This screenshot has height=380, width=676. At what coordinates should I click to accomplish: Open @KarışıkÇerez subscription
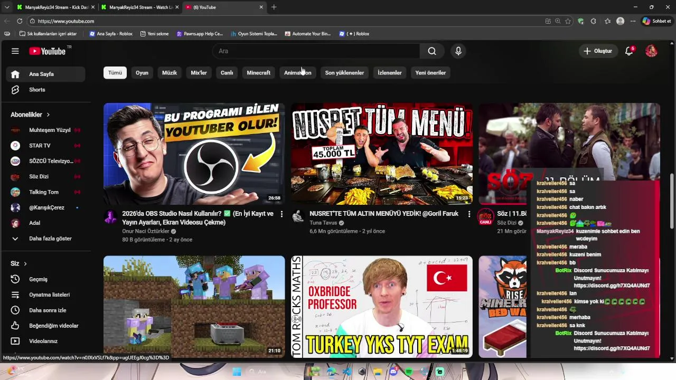pos(45,207)
